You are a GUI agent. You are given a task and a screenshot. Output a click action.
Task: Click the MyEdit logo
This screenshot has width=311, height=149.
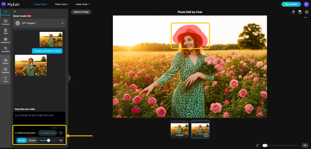tap(11, 4)
